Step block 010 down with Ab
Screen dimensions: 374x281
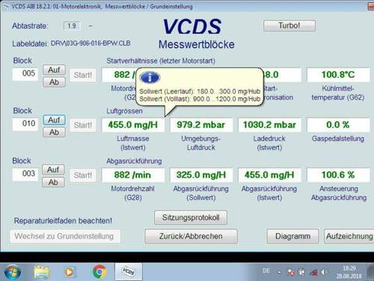pyautogui.click(x=54, y=132)
